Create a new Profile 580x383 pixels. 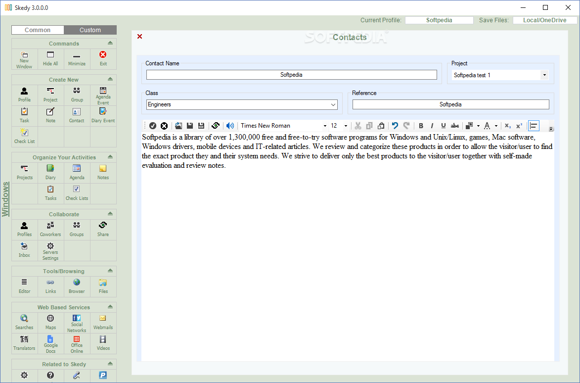coord(24,95)
